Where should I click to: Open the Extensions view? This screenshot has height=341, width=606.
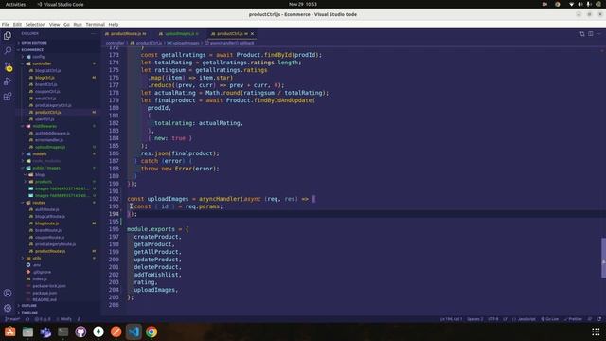click(8, 97)
